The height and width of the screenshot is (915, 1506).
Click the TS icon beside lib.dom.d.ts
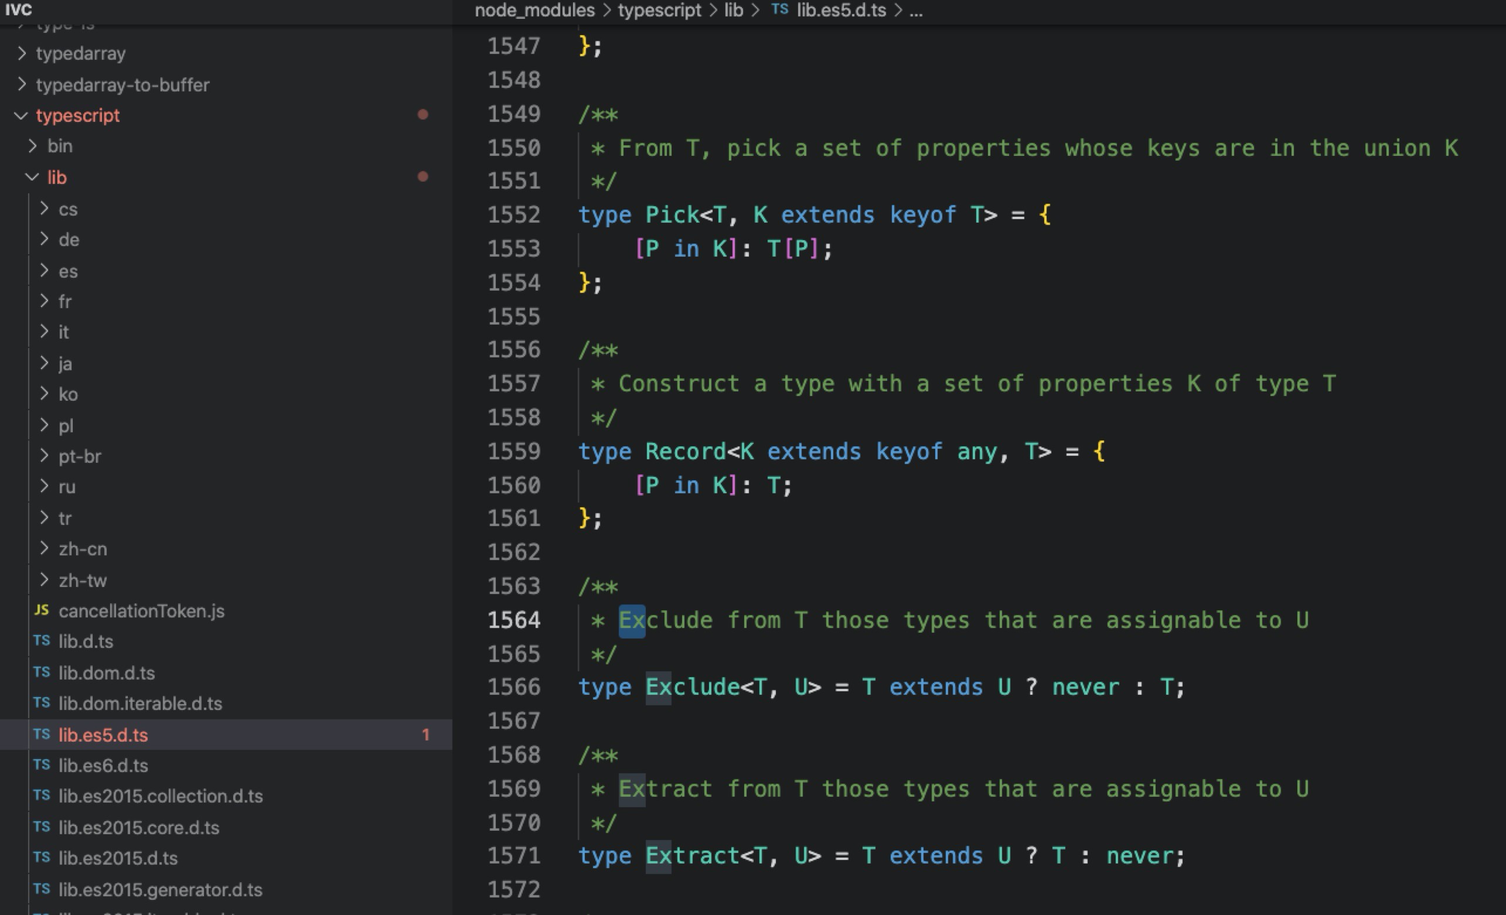point(42,672)
